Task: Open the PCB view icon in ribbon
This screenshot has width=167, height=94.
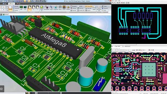Action: [x=21, y=8]
